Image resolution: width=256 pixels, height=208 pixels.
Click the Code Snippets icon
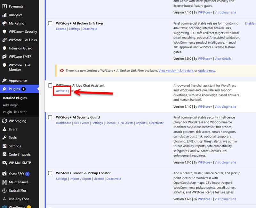[4, 154]
